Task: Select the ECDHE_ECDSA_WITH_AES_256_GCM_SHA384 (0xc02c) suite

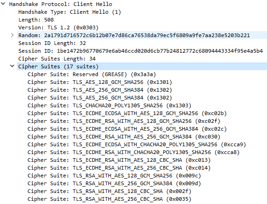Action: (x=127, y=129)
